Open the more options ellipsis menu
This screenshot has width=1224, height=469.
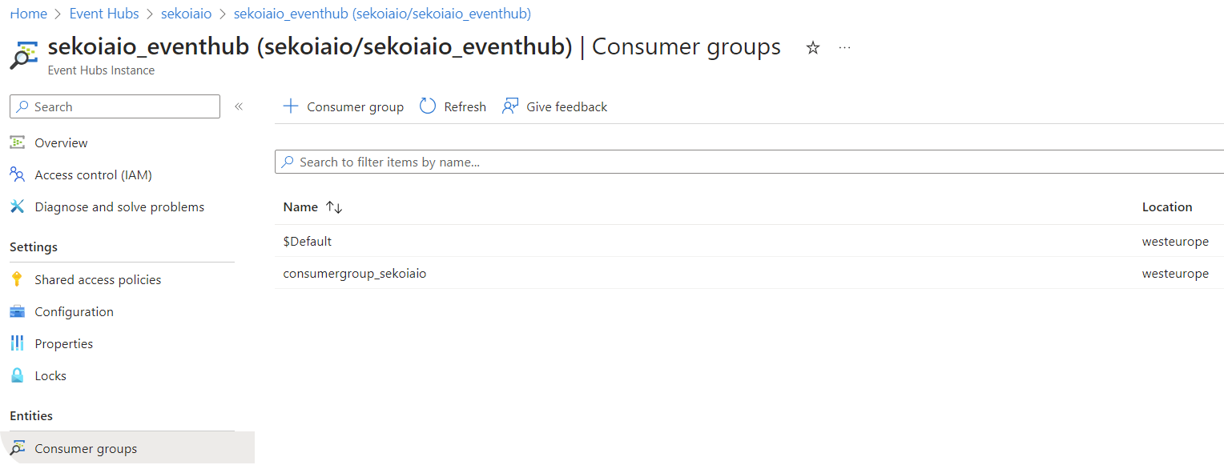pos(844,48)
